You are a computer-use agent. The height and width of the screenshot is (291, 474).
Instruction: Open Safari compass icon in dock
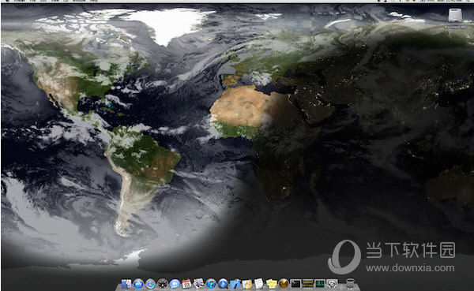[151, 284]
